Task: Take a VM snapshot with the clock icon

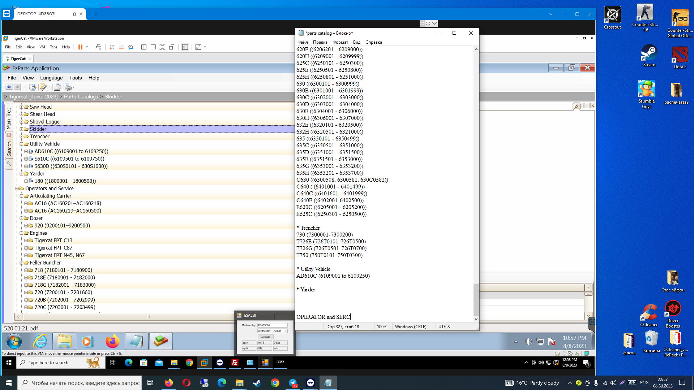Action: (x=112, y=47)
